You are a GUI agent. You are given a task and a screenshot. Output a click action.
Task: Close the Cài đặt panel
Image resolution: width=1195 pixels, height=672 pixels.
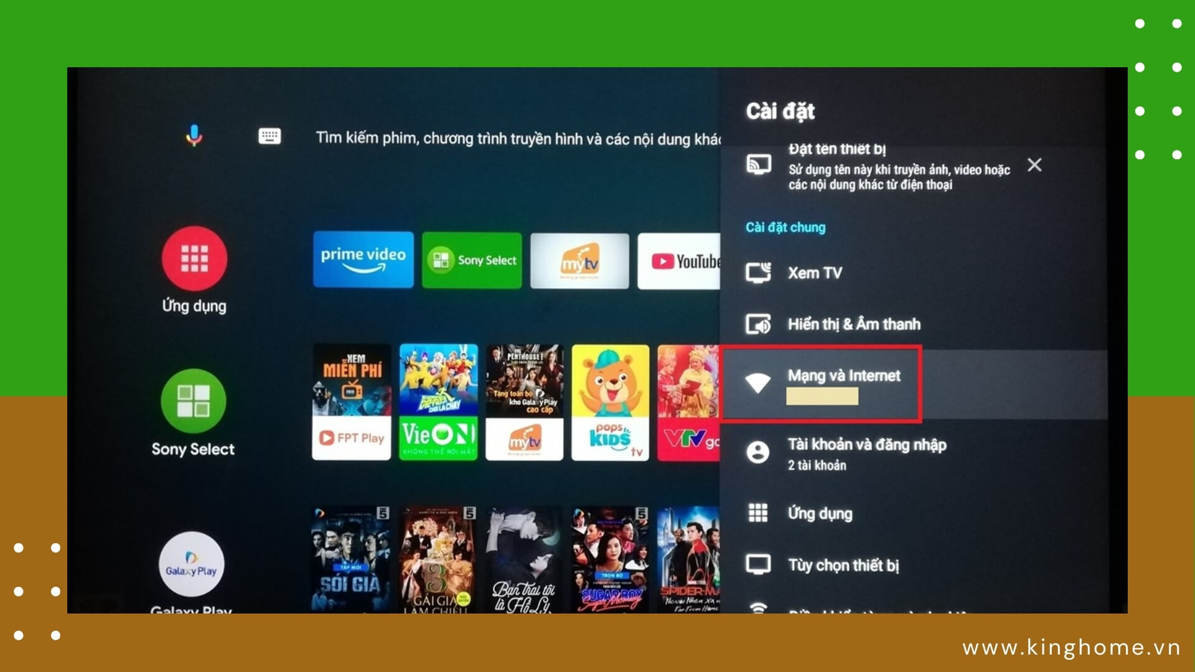coord(1035,165)
